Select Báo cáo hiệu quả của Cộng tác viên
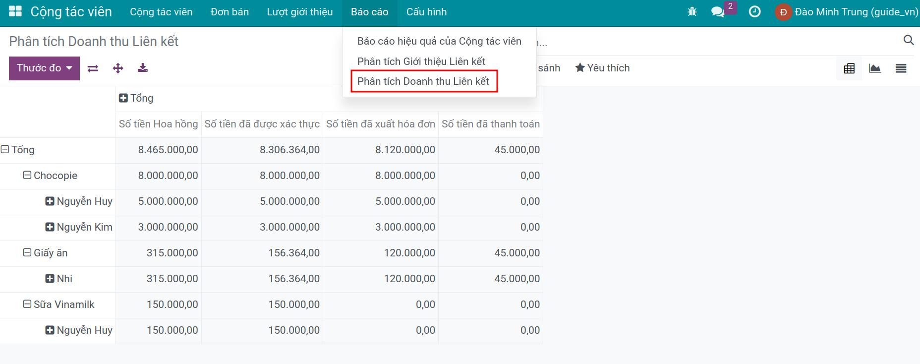Image resolution: width=920 pixels, height=364 pixels. point(439,41)
